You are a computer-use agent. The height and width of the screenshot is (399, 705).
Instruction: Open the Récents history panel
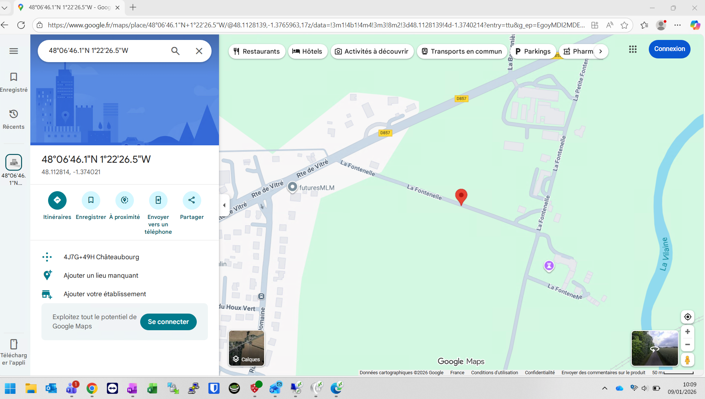click(x=14, y=119)
